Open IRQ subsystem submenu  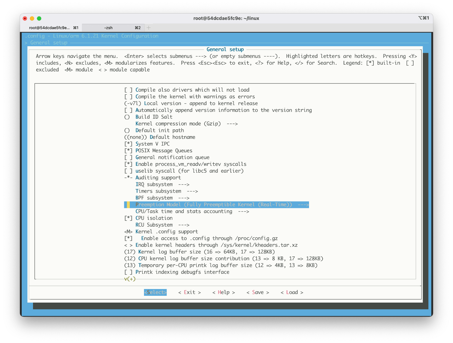pos(162,185)
